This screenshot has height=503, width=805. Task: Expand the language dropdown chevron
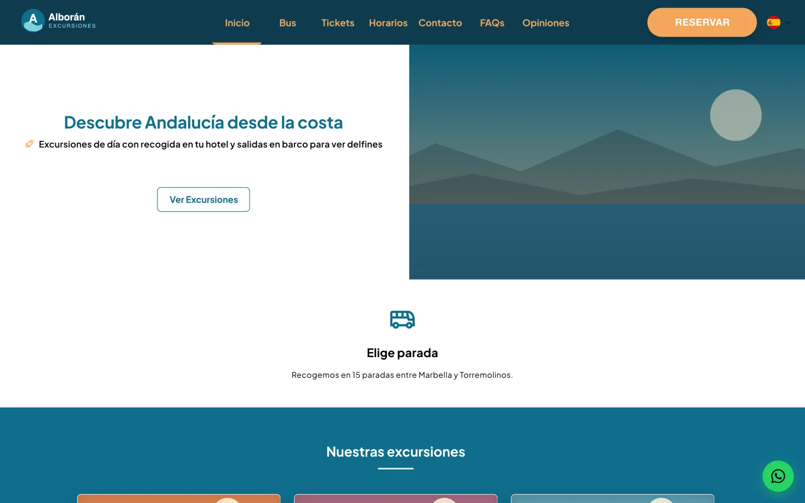(x=788, y=23)
